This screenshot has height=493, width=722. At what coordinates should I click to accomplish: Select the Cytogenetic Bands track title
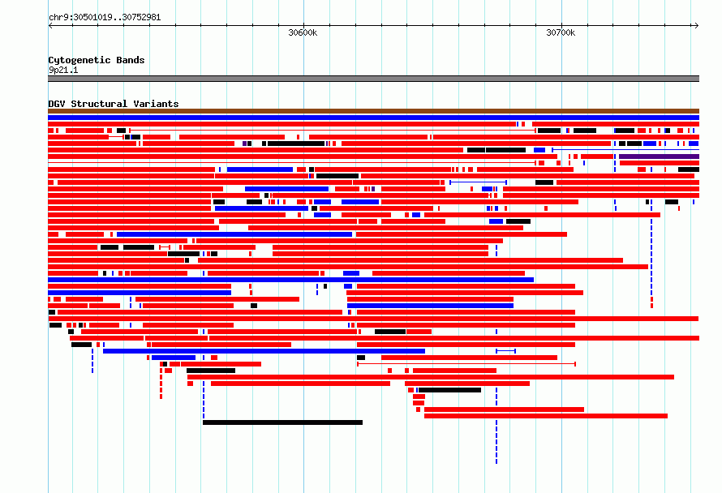point(97,60)
